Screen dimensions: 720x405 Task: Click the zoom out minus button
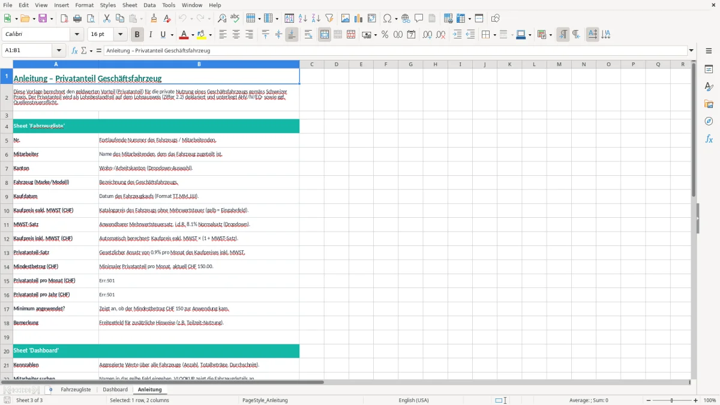tap(647, 400)
